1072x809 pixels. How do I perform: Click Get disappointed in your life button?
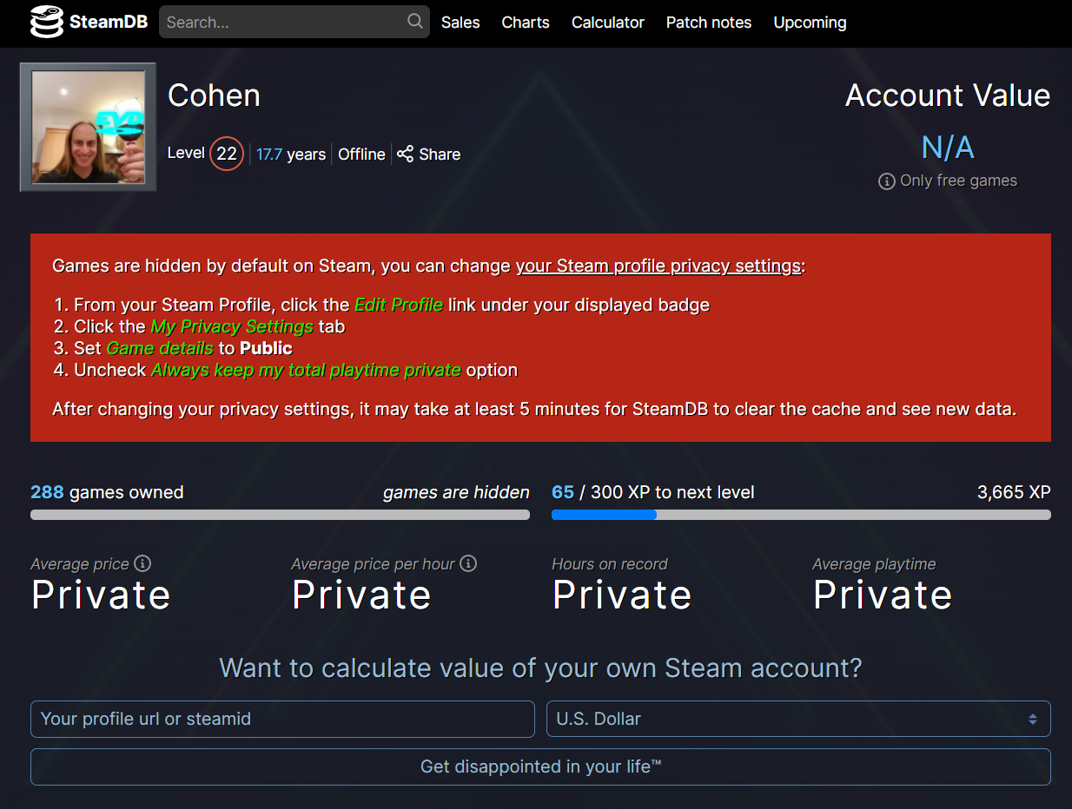tap(540, 766)
